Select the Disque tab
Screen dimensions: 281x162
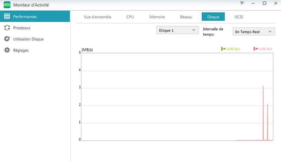click(x=213, y=16)
